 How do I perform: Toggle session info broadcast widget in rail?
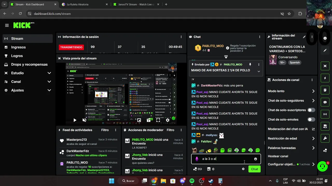pos(325,114)
